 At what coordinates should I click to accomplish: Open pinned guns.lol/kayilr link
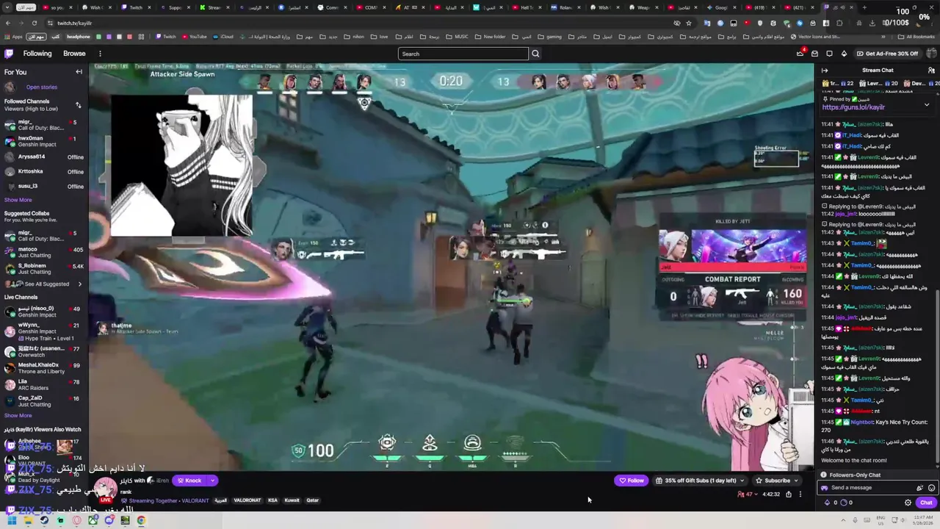click(x=853, y=107)
